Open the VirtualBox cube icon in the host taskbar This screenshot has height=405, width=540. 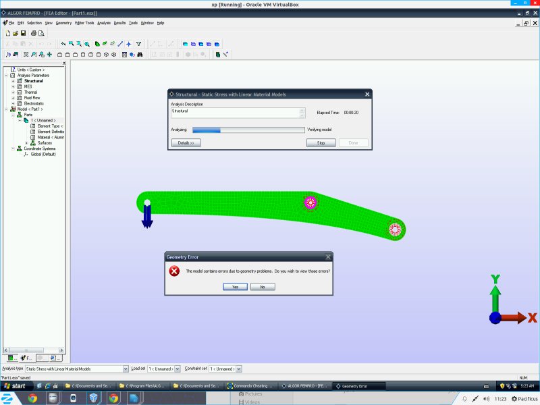[93, 398]
